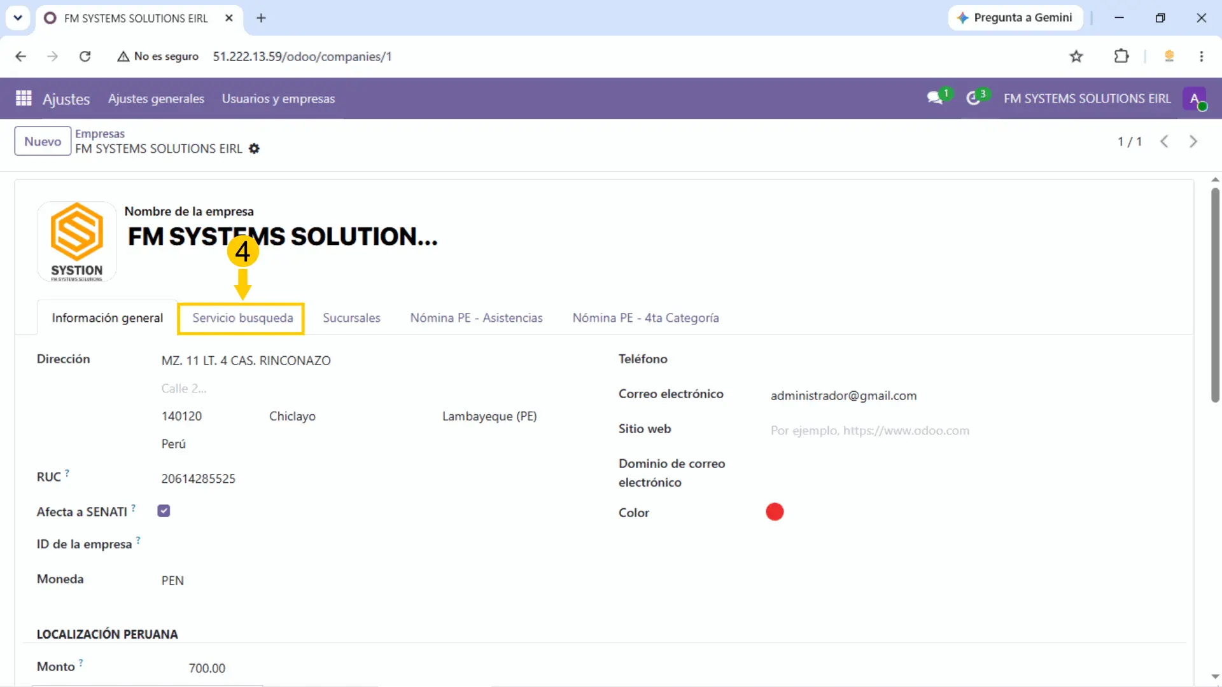Screen dimensions: 1222x687
Task: Open Usuarios y empresas menu
Action: [x=278, y=99]
